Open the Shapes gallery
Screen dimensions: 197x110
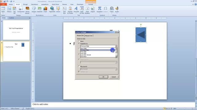(x=34, y=10)
